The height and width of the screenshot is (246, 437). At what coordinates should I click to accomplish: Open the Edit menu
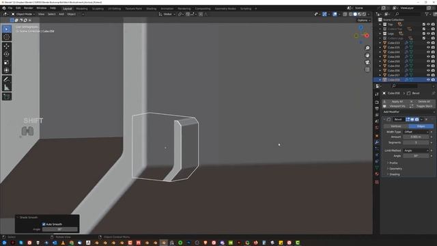pos(18,8)
